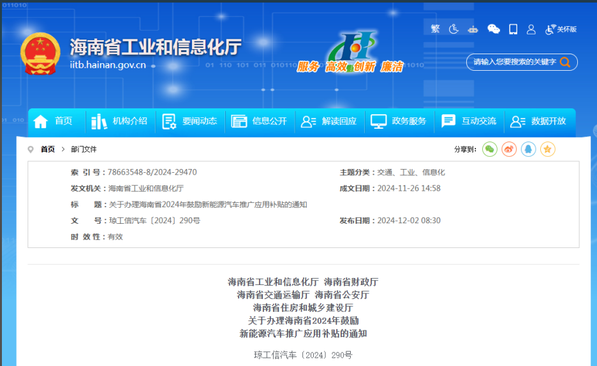Open 数据开放 navigation menu
The width and height of the screenshot is (597, 366).
coord(549,121)
